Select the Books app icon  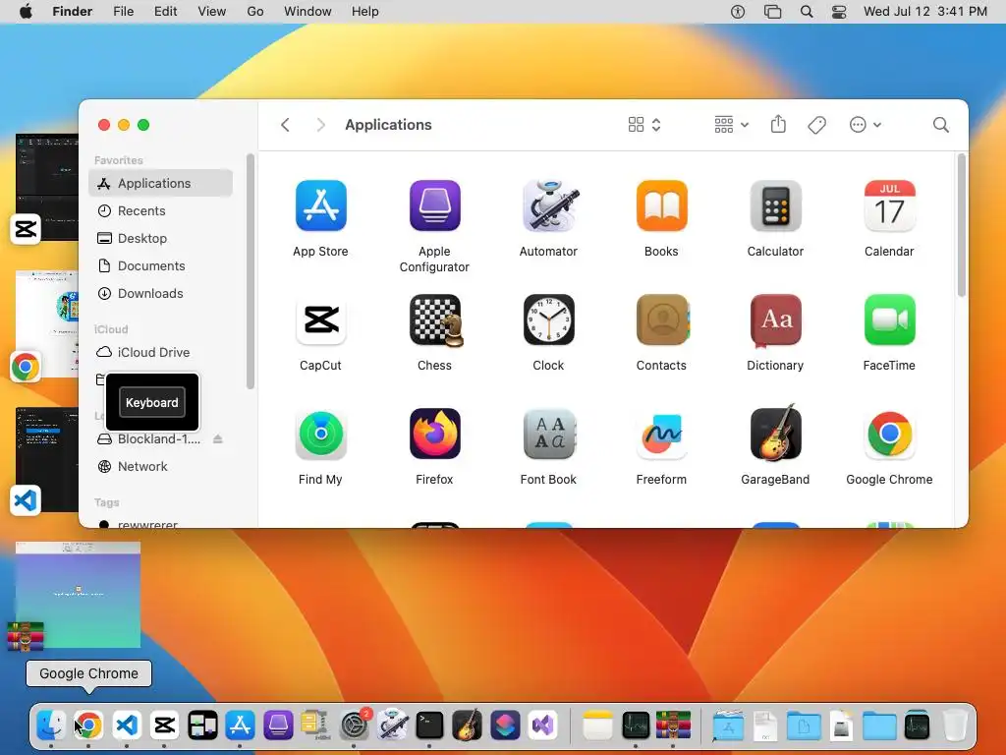tap(661, 205)
